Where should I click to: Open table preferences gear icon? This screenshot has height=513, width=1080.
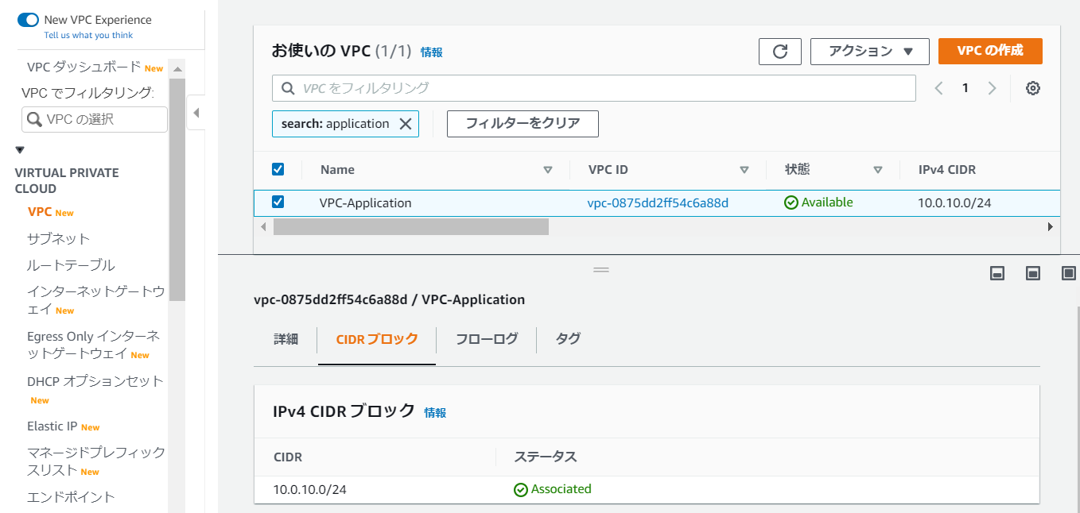(x=1032, y=88)
